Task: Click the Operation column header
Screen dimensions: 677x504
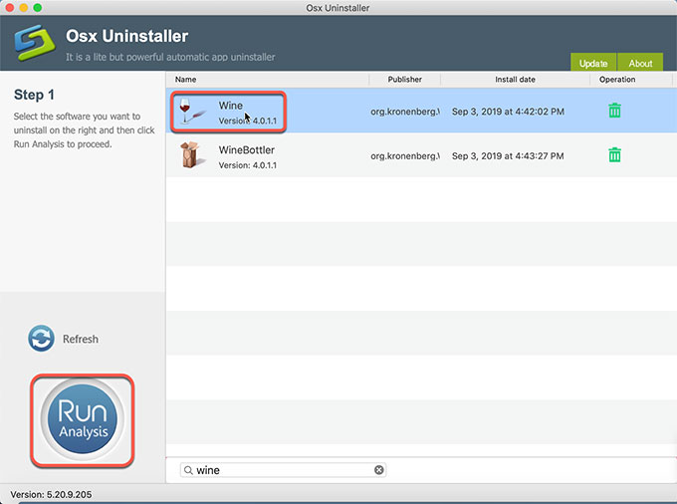Action: 617,80
